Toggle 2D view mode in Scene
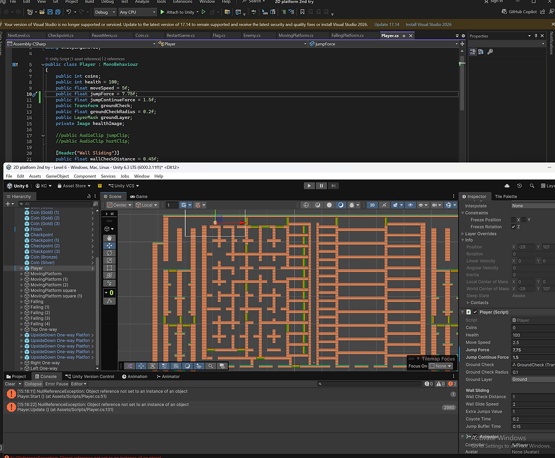555x458 pixels. tap(373, 205)
